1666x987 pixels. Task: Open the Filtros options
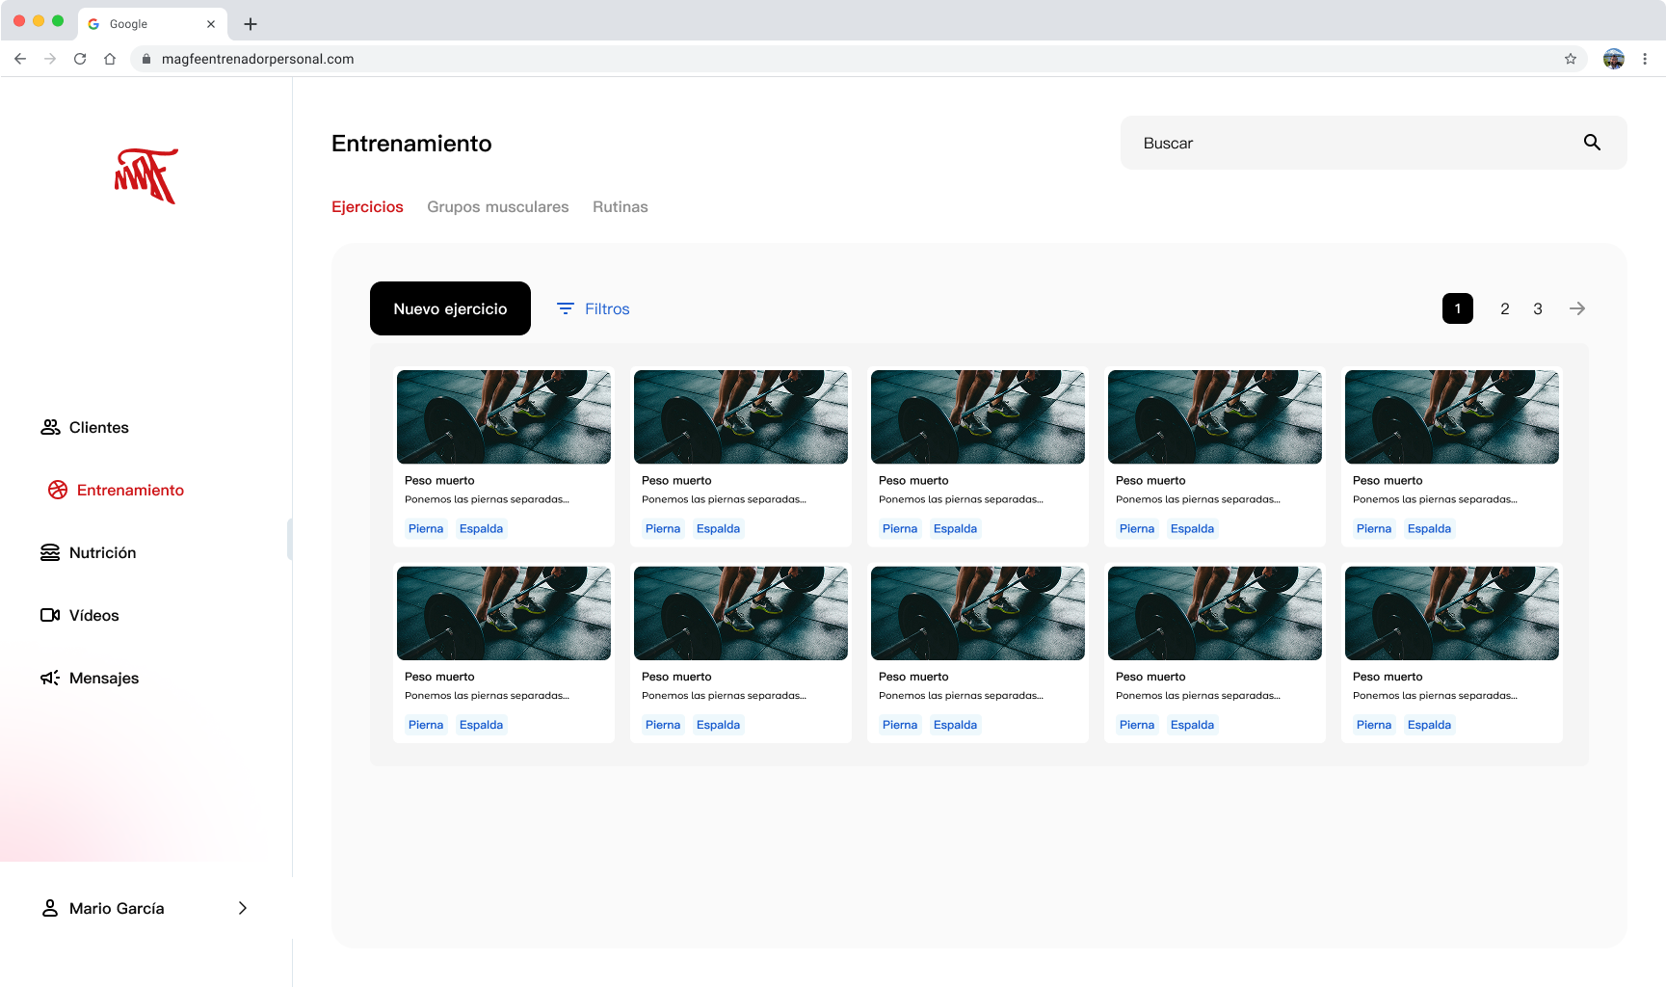[594, 308]
